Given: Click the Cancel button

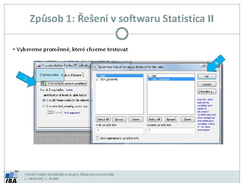Looking at the screenshot, I should point(207,84).
